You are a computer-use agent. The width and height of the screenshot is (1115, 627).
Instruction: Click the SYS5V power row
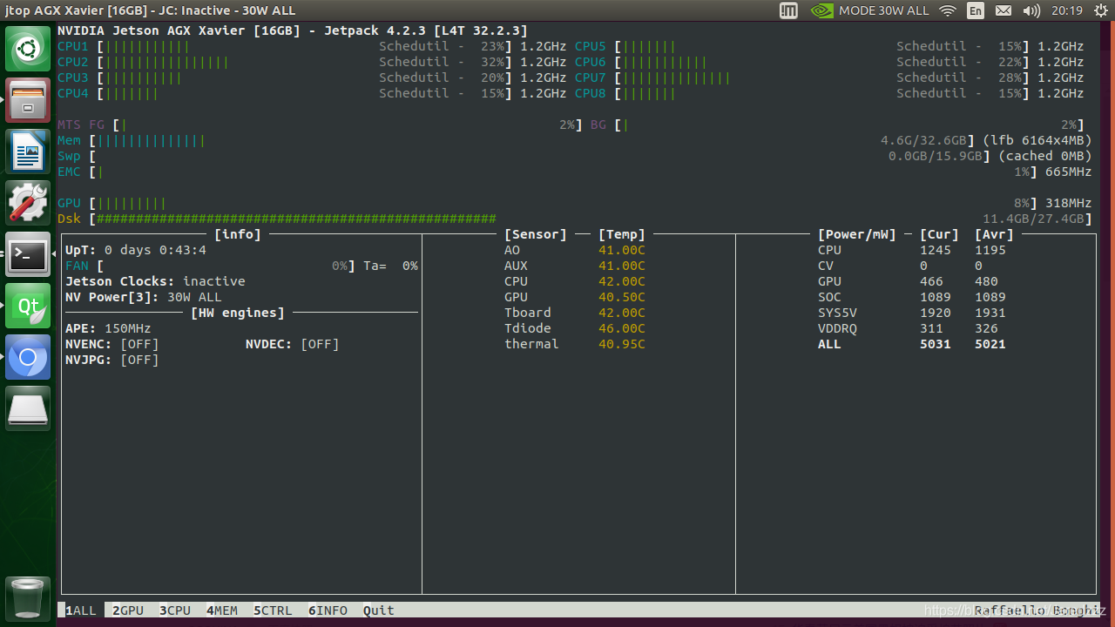point(912,313)
